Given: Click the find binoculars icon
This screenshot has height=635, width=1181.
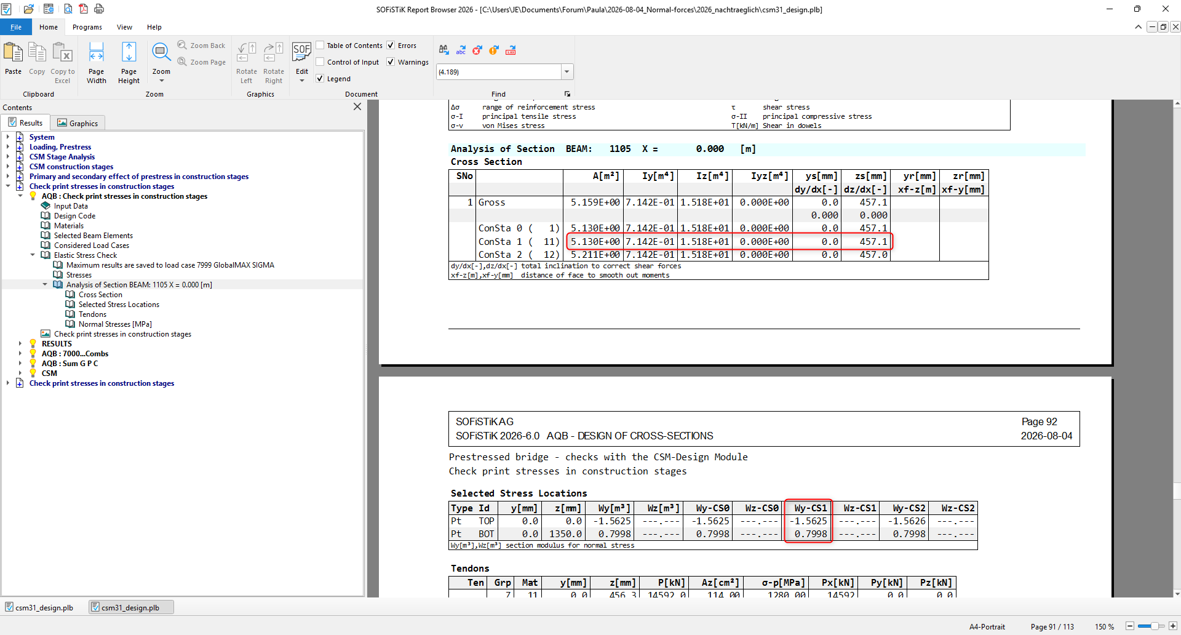Looking at the screenshot, I should click(x=444, y=50).
